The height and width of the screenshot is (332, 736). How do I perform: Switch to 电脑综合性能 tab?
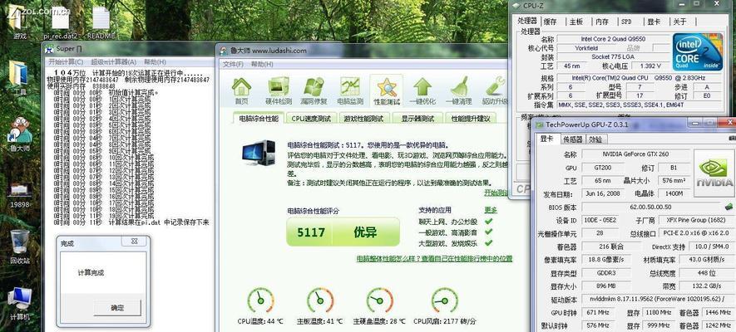pyautogui.click(x=259, y=119)
